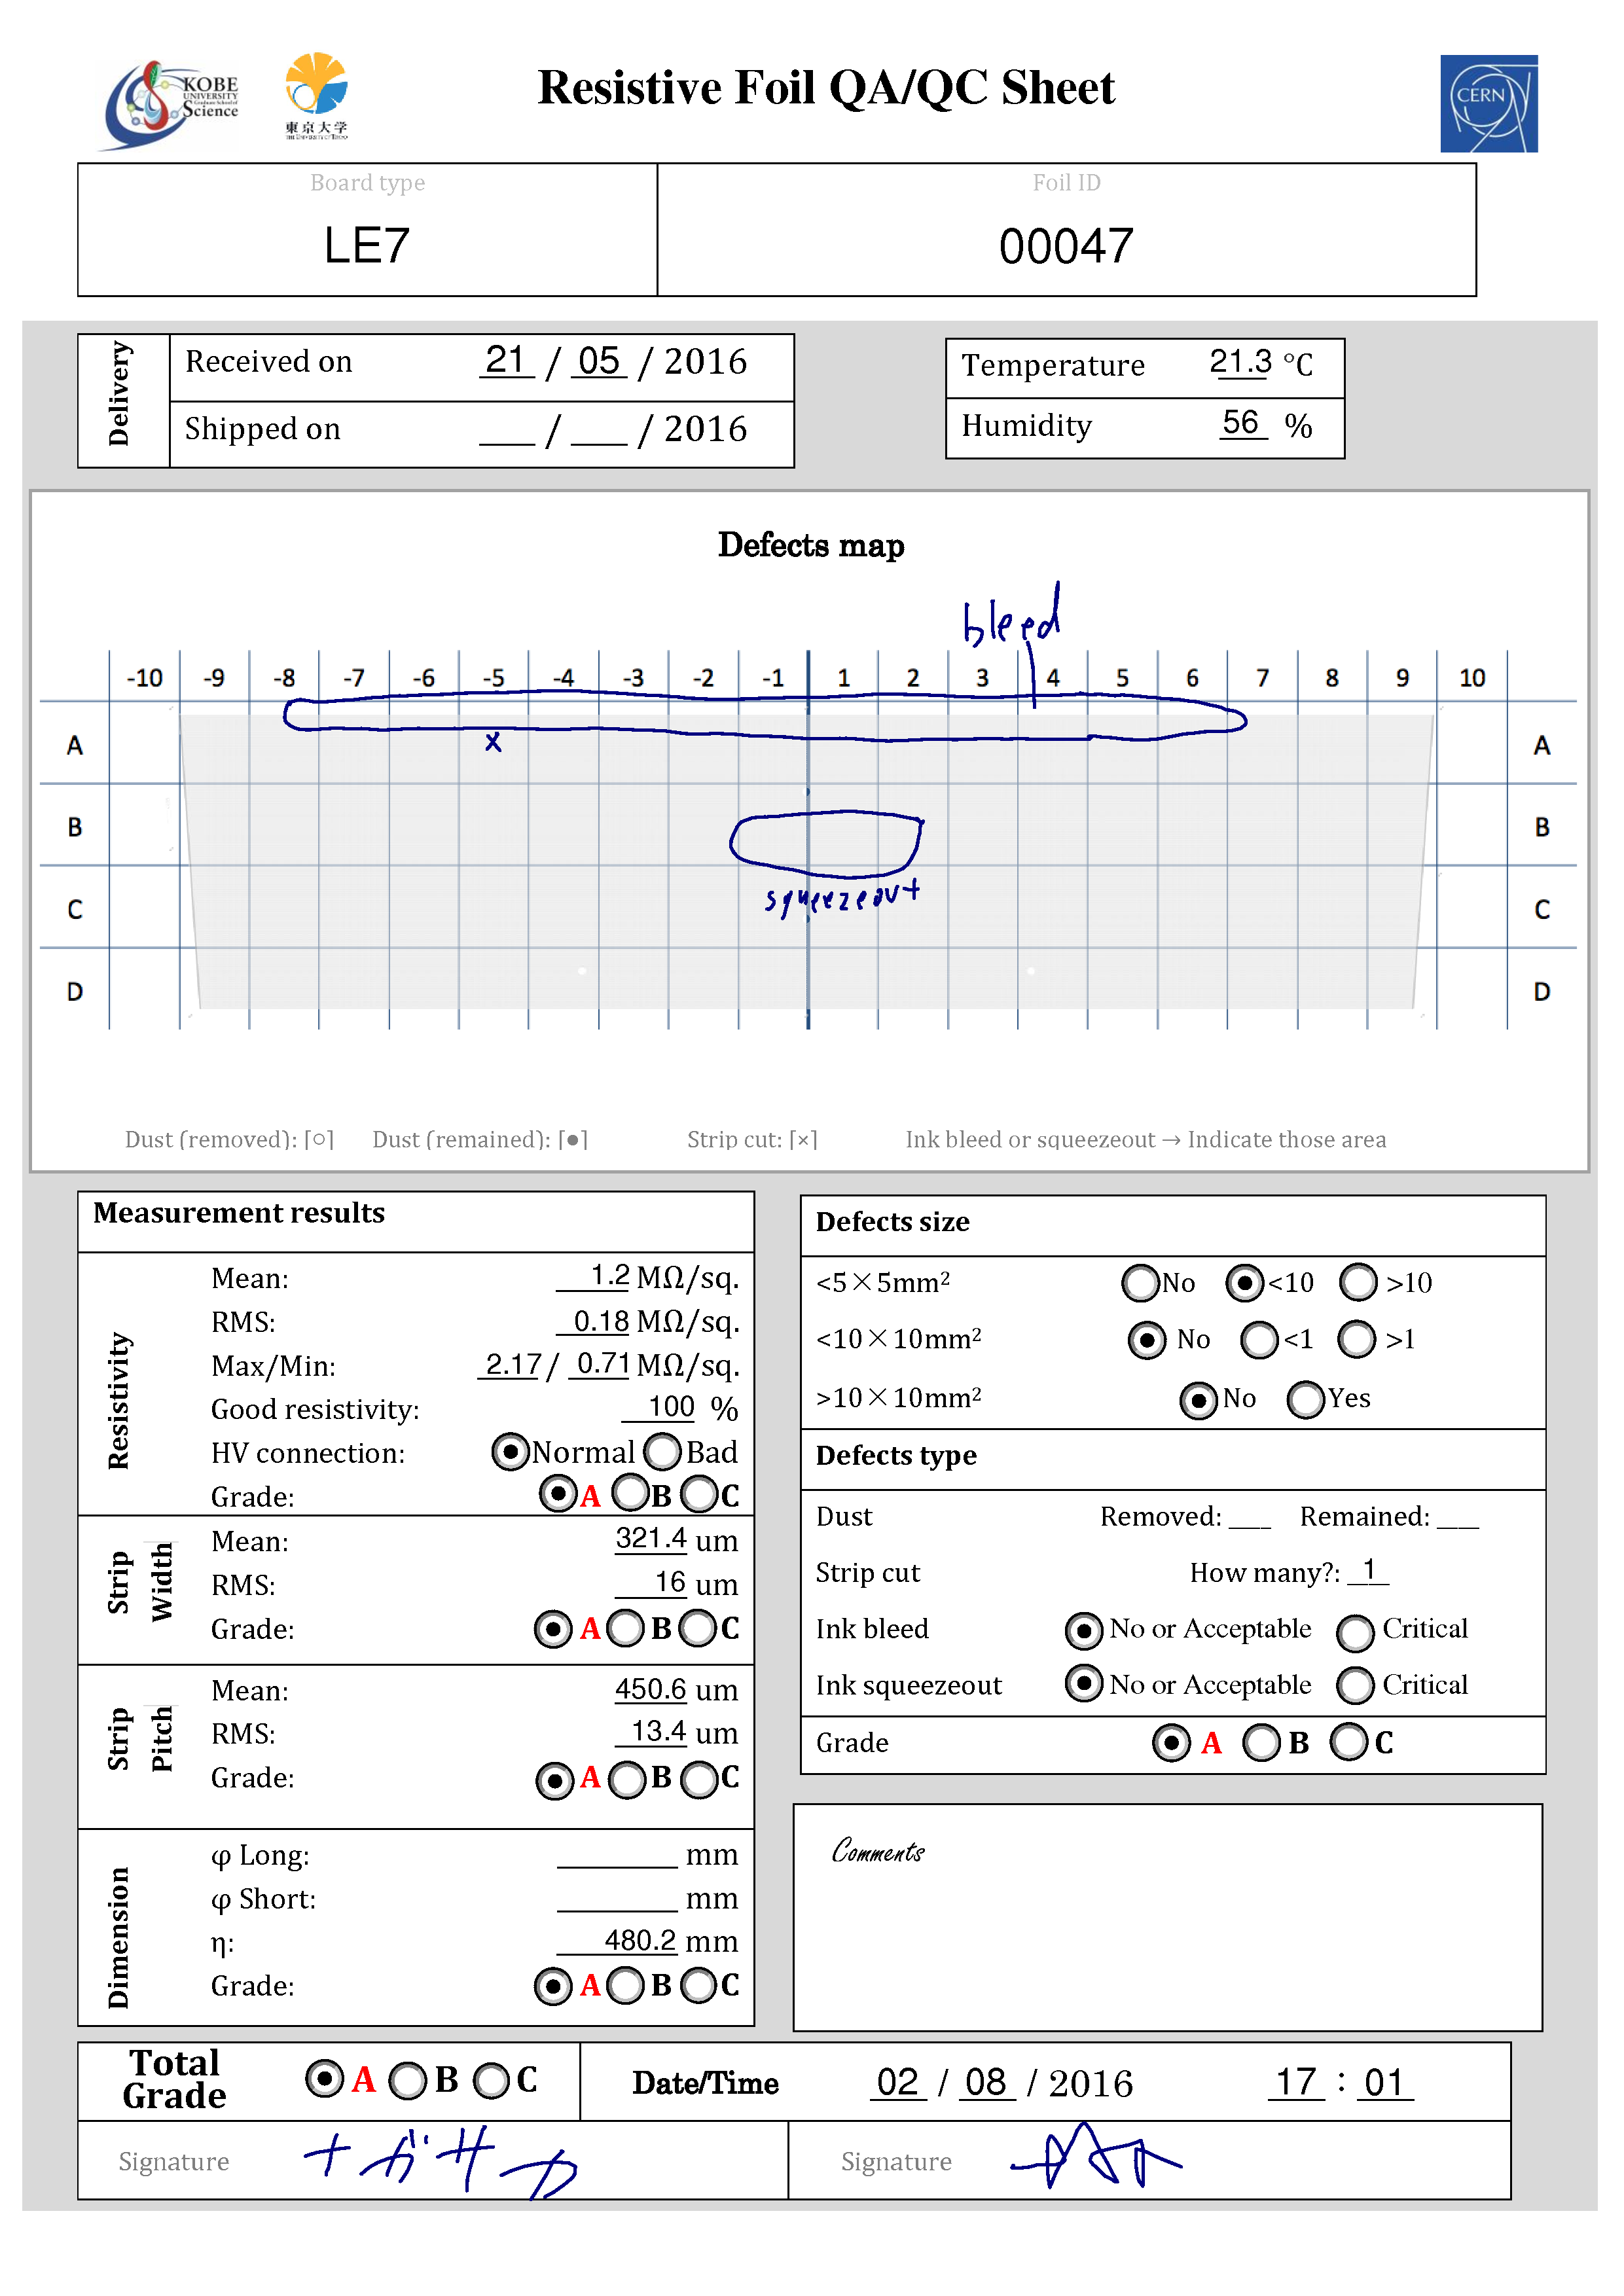
Task: Select Total Grade A radio button
Action: (324, 2079)
